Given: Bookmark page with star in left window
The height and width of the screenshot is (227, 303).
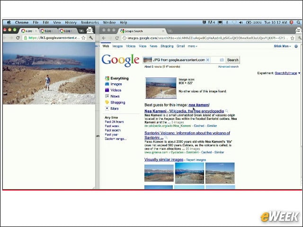Looking at the screenshot, I should [83, 38].
